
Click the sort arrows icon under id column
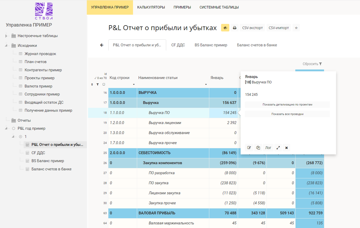92,85
